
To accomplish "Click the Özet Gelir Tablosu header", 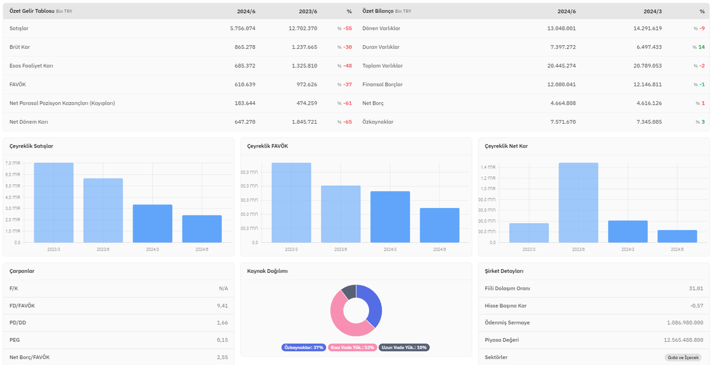I will (x=32, y=11).
